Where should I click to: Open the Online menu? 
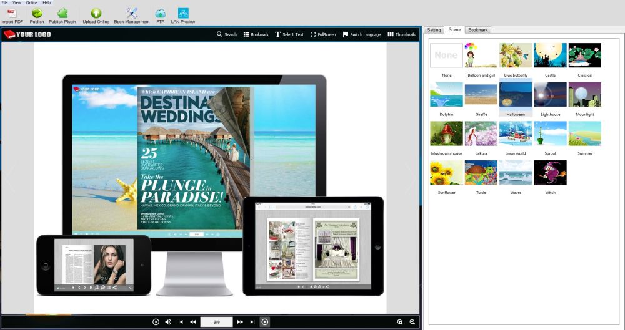coord(31,2)
